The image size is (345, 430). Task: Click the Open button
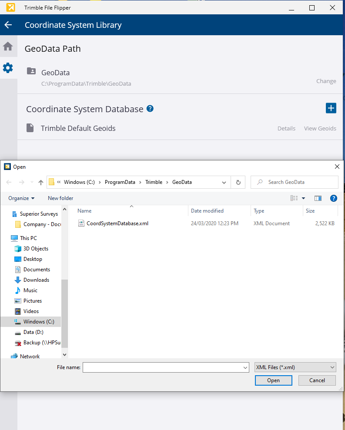point(273,380)
